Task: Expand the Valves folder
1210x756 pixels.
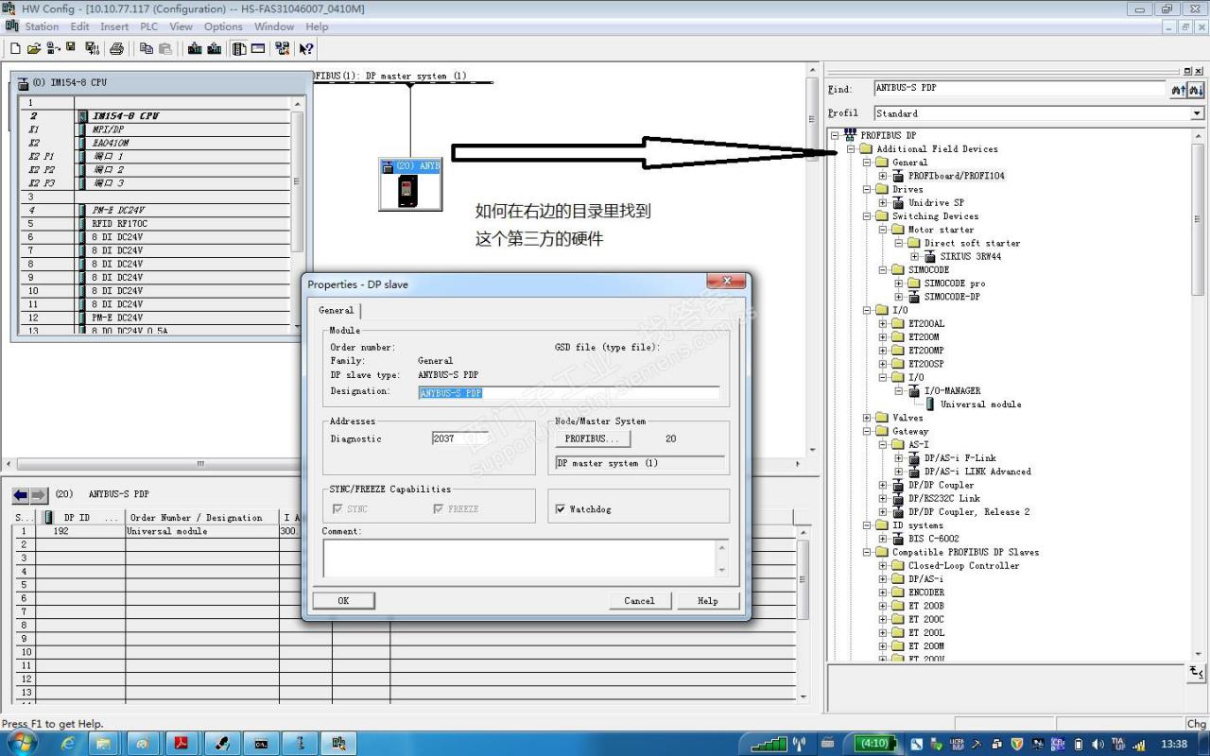Action: pos(867,418)
